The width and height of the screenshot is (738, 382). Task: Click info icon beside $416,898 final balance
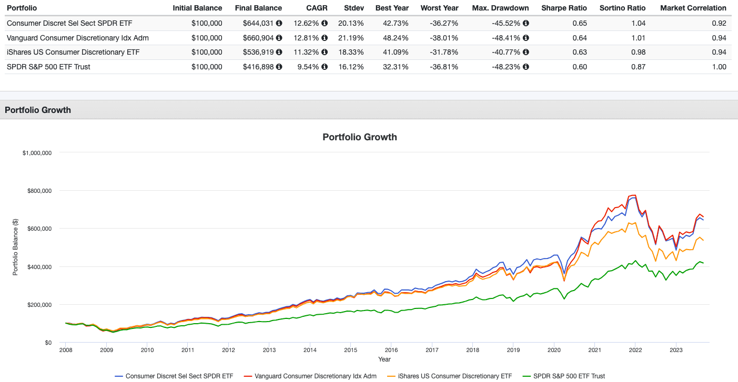[279, 67]
